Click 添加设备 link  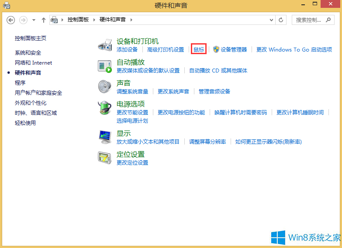click(127, 50)
